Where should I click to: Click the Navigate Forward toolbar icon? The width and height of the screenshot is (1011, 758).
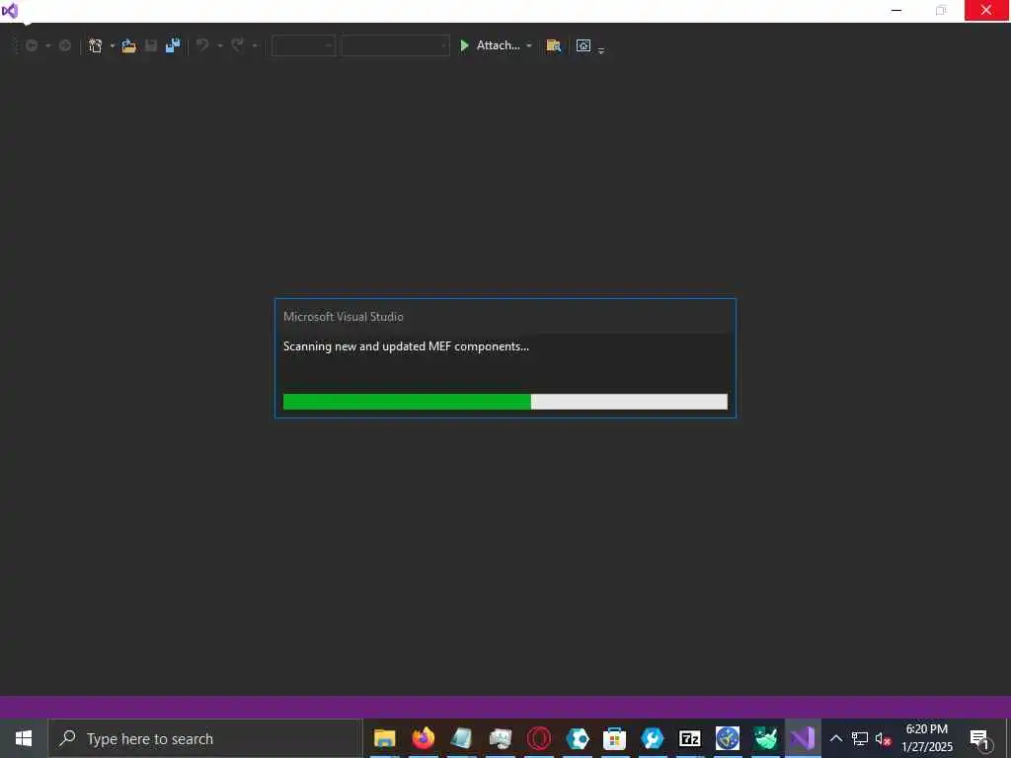point(65,45)
